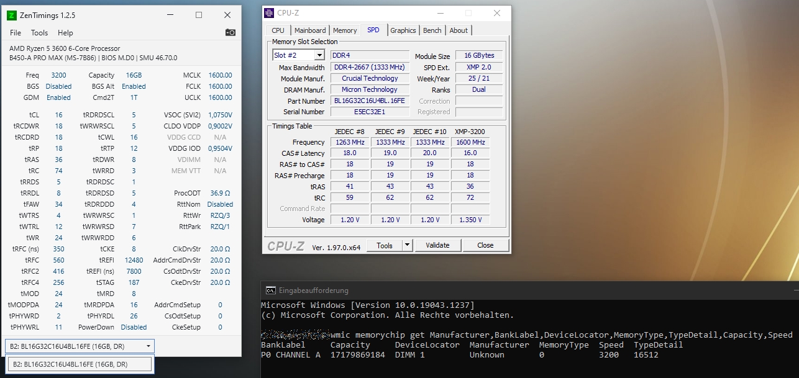Click the Part Number field BL16G32C16U4BL.16FE in CPU-Z
The width and height of the screenshot is (799, 378).
pyautogui.click(x=370, y=101)
